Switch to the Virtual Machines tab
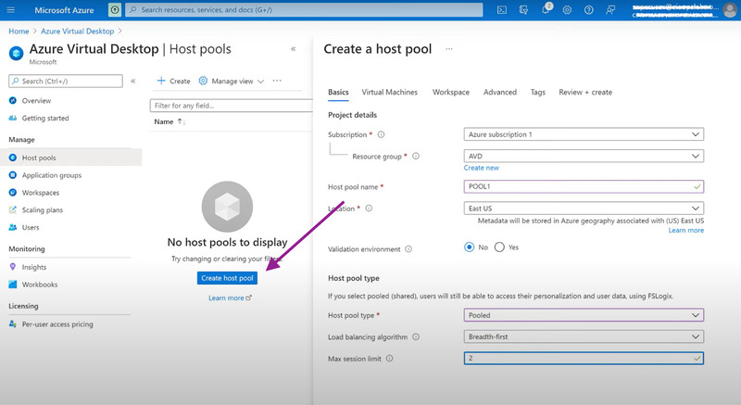 389,92
